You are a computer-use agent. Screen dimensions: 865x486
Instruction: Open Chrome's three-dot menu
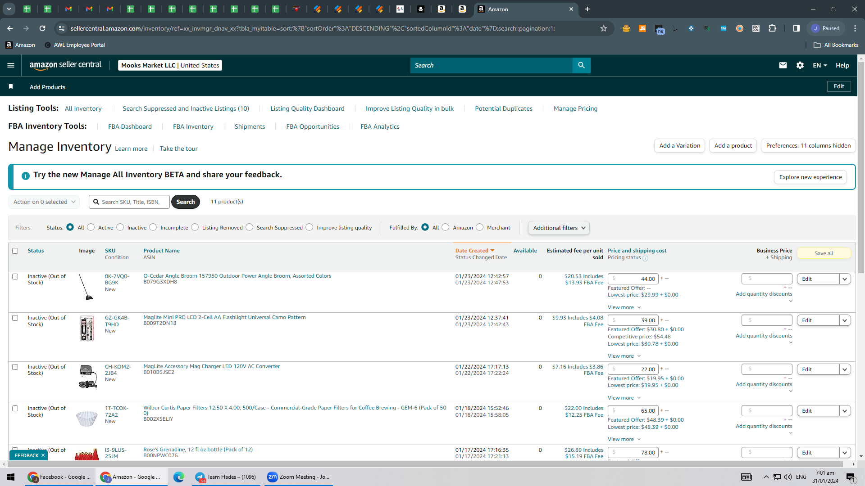coord(855,28)
